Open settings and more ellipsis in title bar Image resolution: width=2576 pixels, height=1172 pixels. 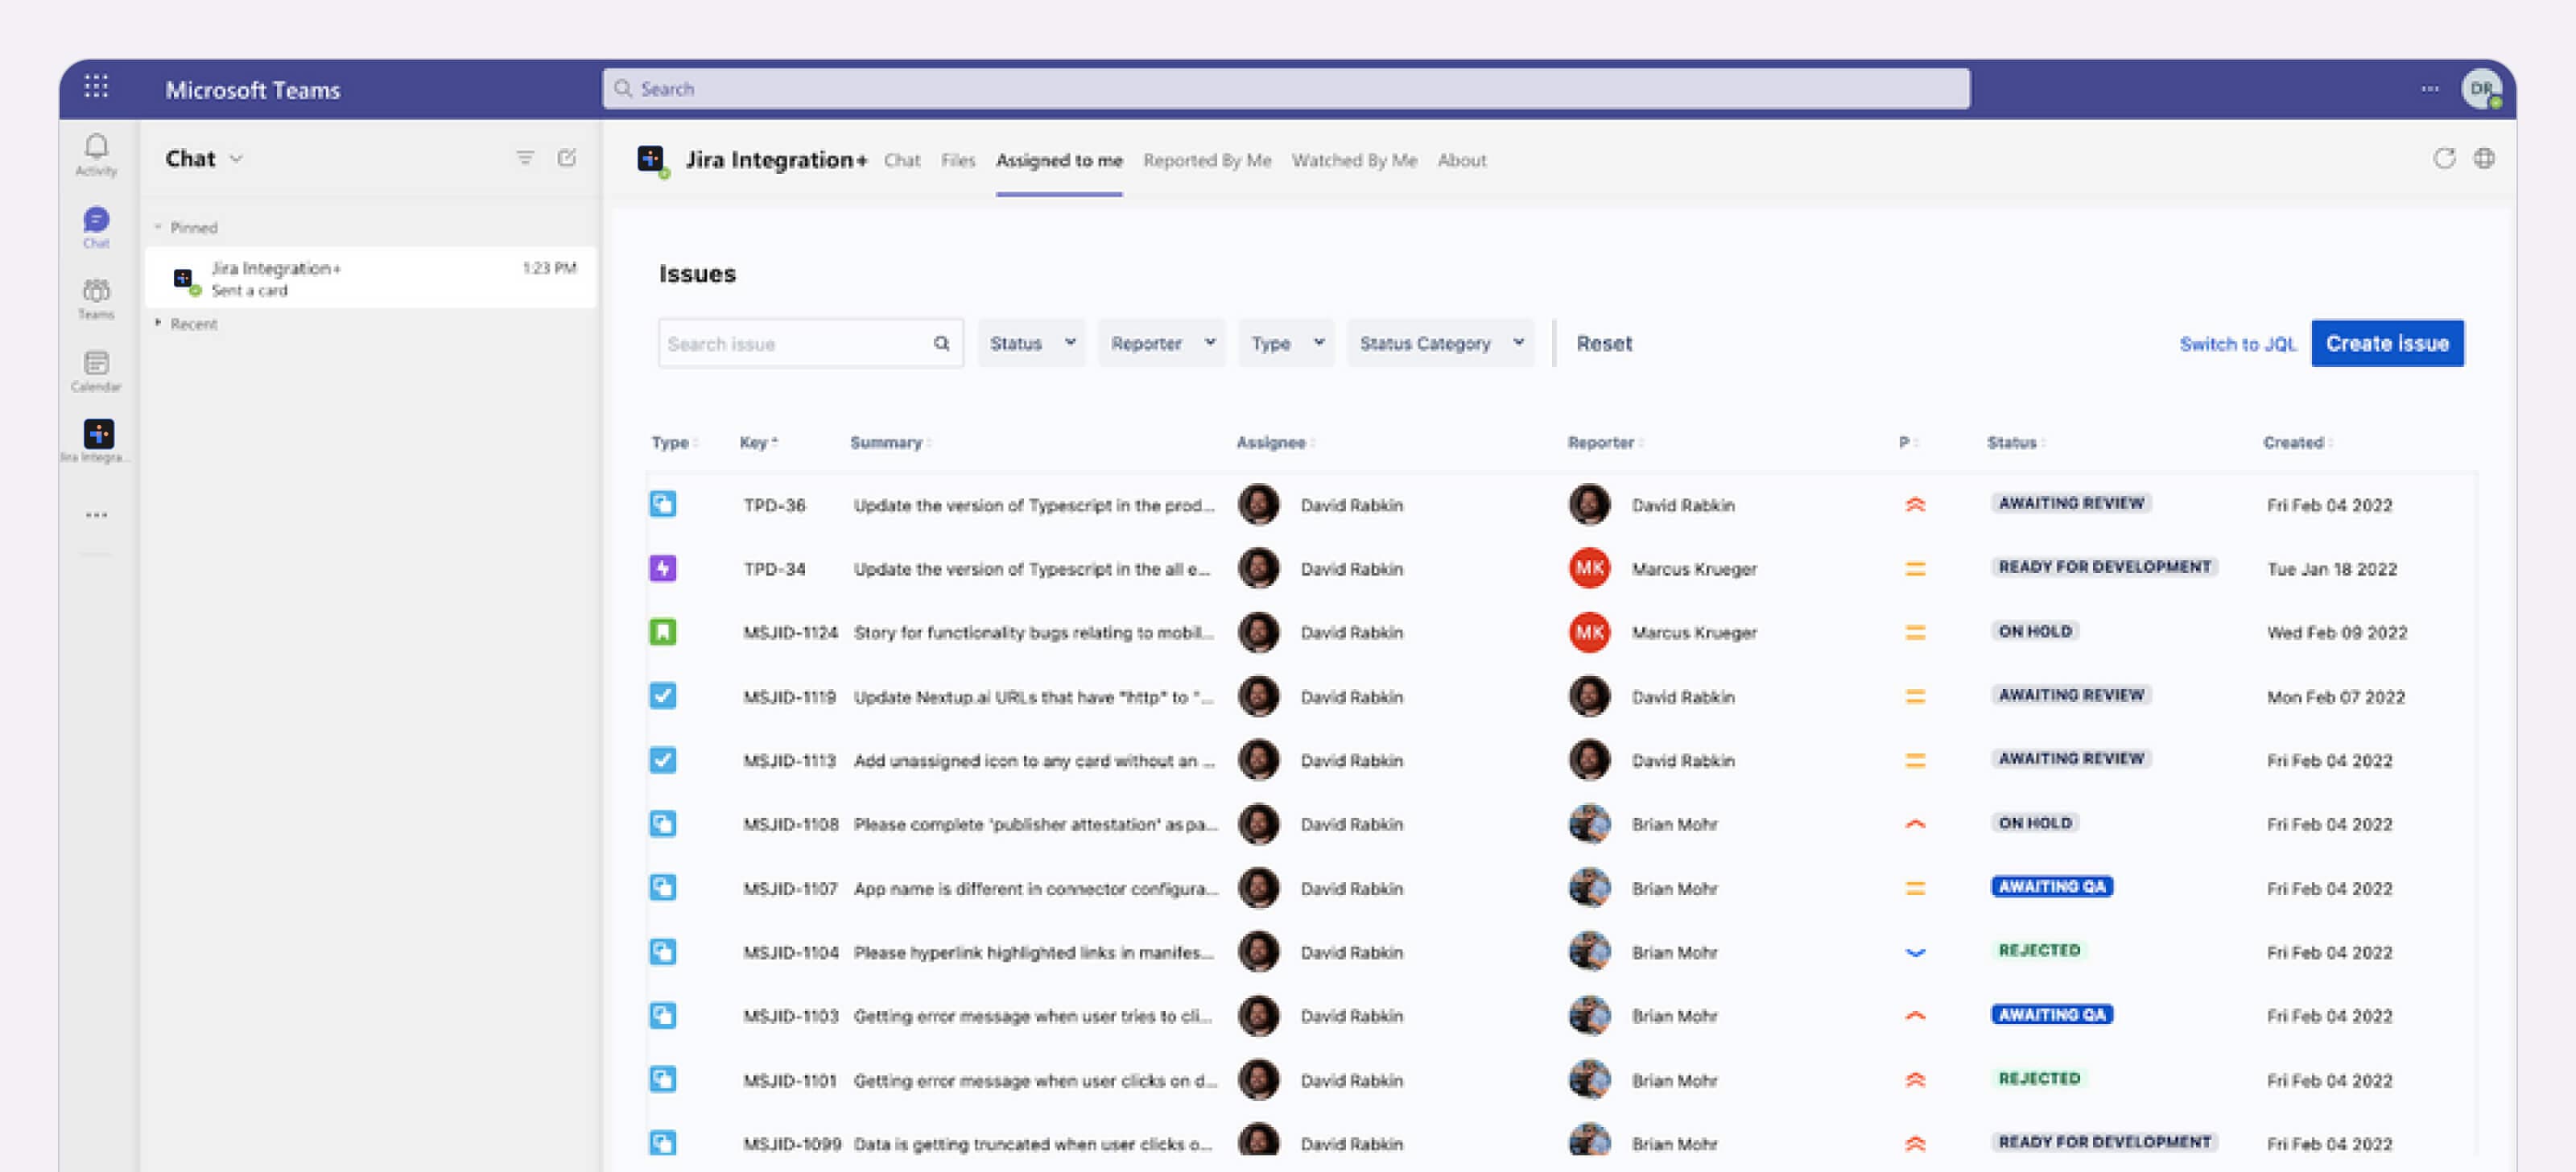2429,89
